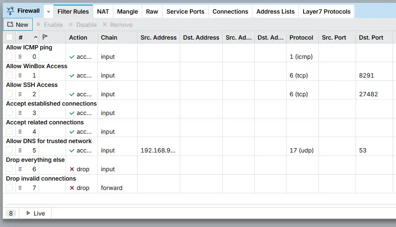
Task: Select the Raw tab
Action: click(152, 11)
